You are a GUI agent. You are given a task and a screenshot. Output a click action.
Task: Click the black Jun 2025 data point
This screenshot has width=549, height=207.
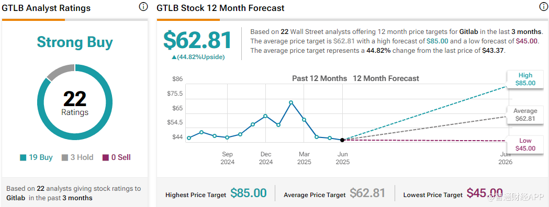tap(342, 140)
